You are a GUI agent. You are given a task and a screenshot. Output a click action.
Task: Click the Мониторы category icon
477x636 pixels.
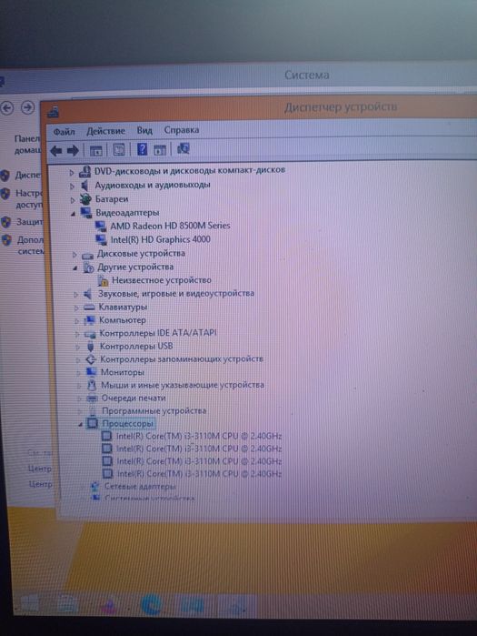[x=92, y=372]
